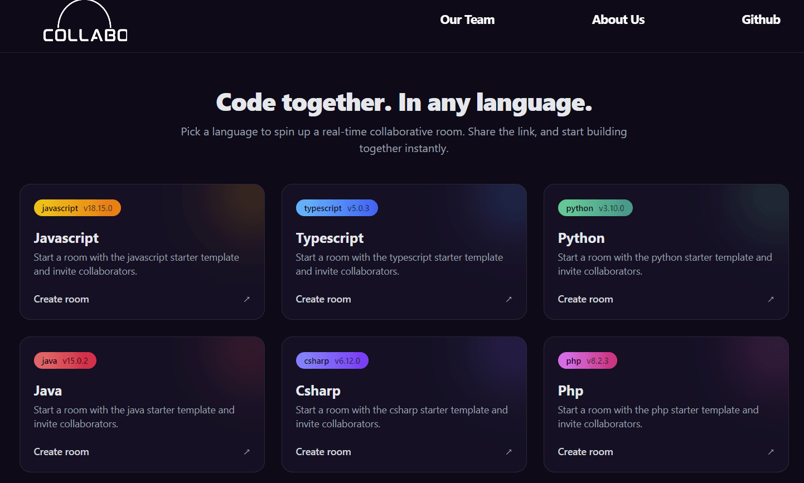Open the Github link
This screenshot has height=483, width=804.
pyautogui.click(x=761, y=19)
